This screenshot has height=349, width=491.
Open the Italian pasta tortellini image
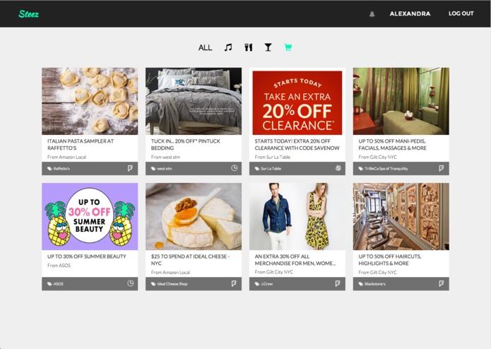(90, 101)
